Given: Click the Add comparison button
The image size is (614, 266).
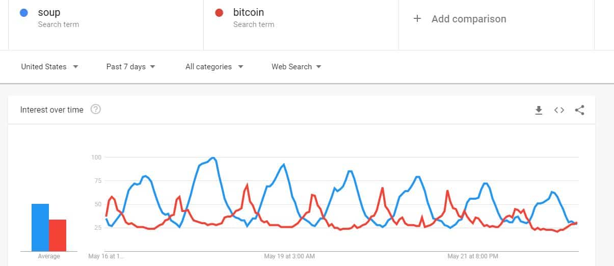Looking at the screenshot, I should [468, 19].
